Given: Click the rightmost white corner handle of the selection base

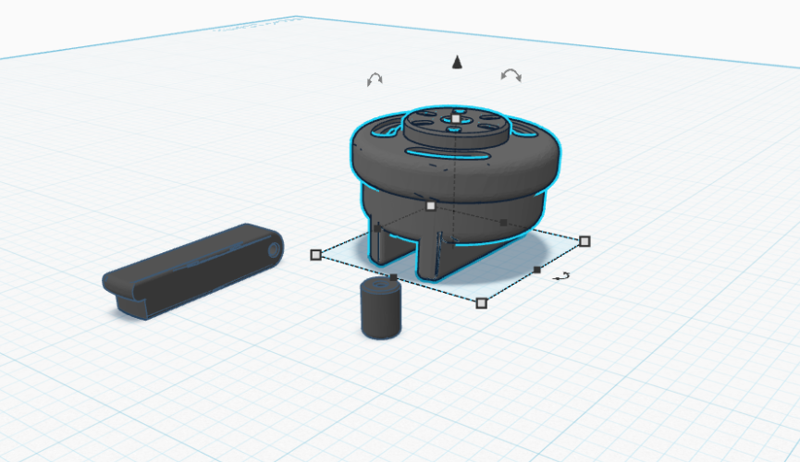Looking at the screenshot, I should (585, 241).
